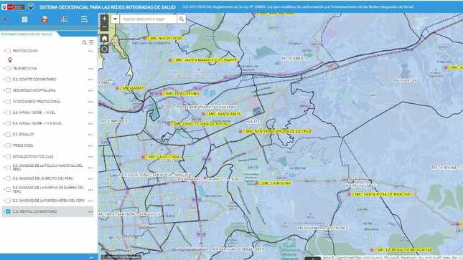Enable the TELEMEDICINA layer checkbox
The width and height of the screenshot is (463, 260).
pyautogui.click(x=8, y=68)
